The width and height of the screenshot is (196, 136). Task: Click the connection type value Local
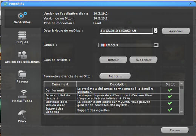coord(97,23)
